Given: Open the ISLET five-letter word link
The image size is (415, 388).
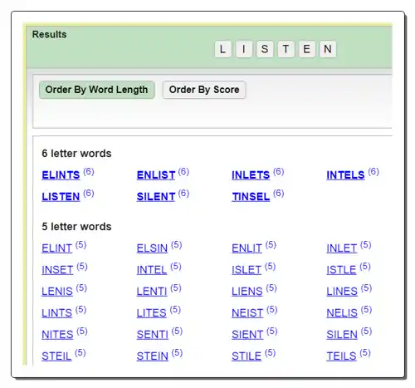Looking at the screenshot, I should [247, 270].
